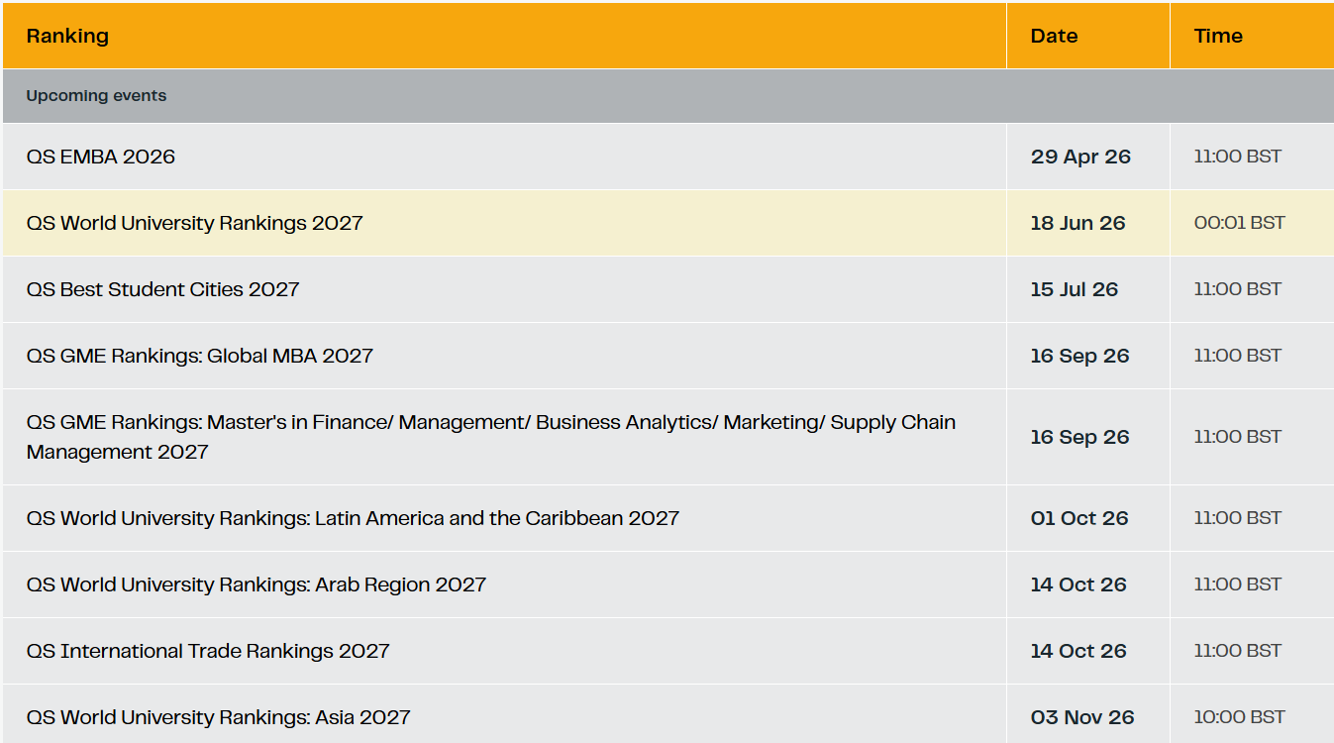Select the date 01 Oct 26
Image resolution: width=1334 pixels, height=743 pixels.
point(1079,518)
